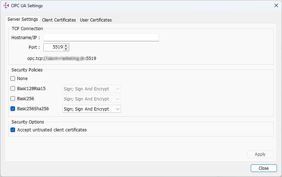Click the opc.tcp endpoint URL text

coord(62,58)
